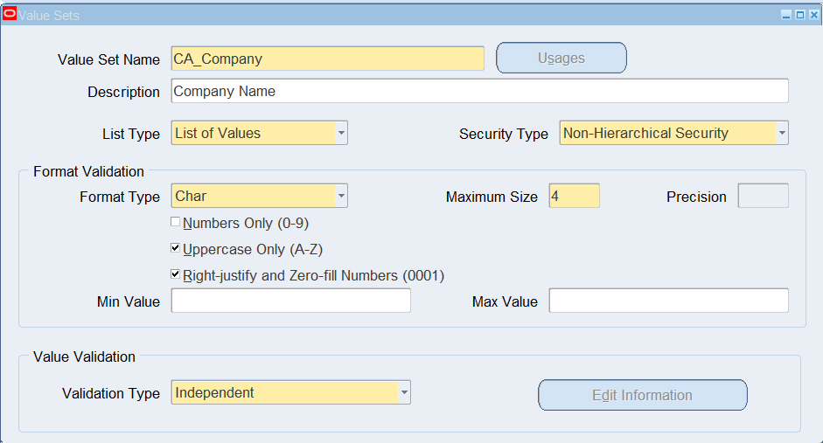
Task: Open the Format Type dropdown
Action: click(x=341, y=196)
